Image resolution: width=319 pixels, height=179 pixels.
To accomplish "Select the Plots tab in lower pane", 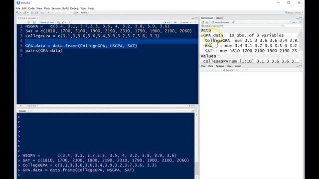I will [x=210, y=66].
